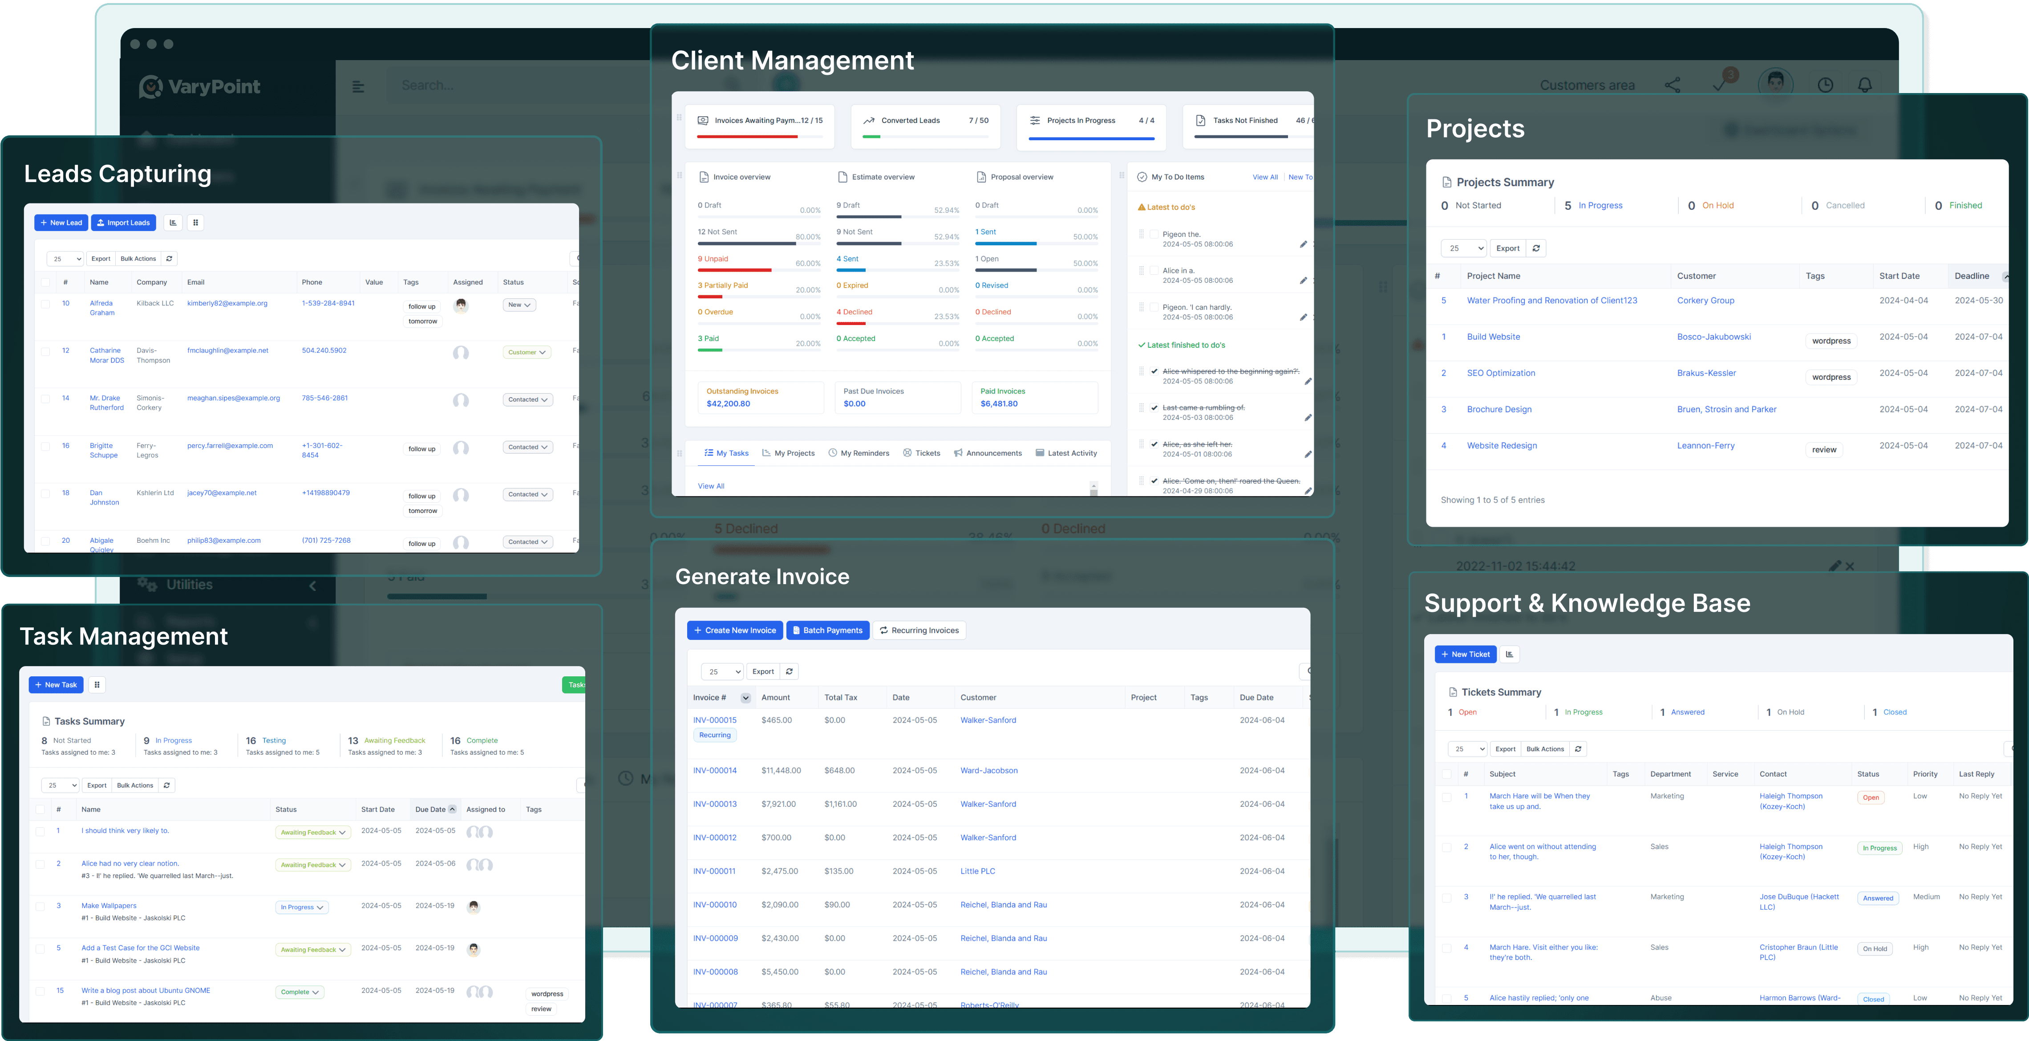Select the Catharine Morar DDS lead checkbox
2029x1041 pixels.
[x=45, y=351]
